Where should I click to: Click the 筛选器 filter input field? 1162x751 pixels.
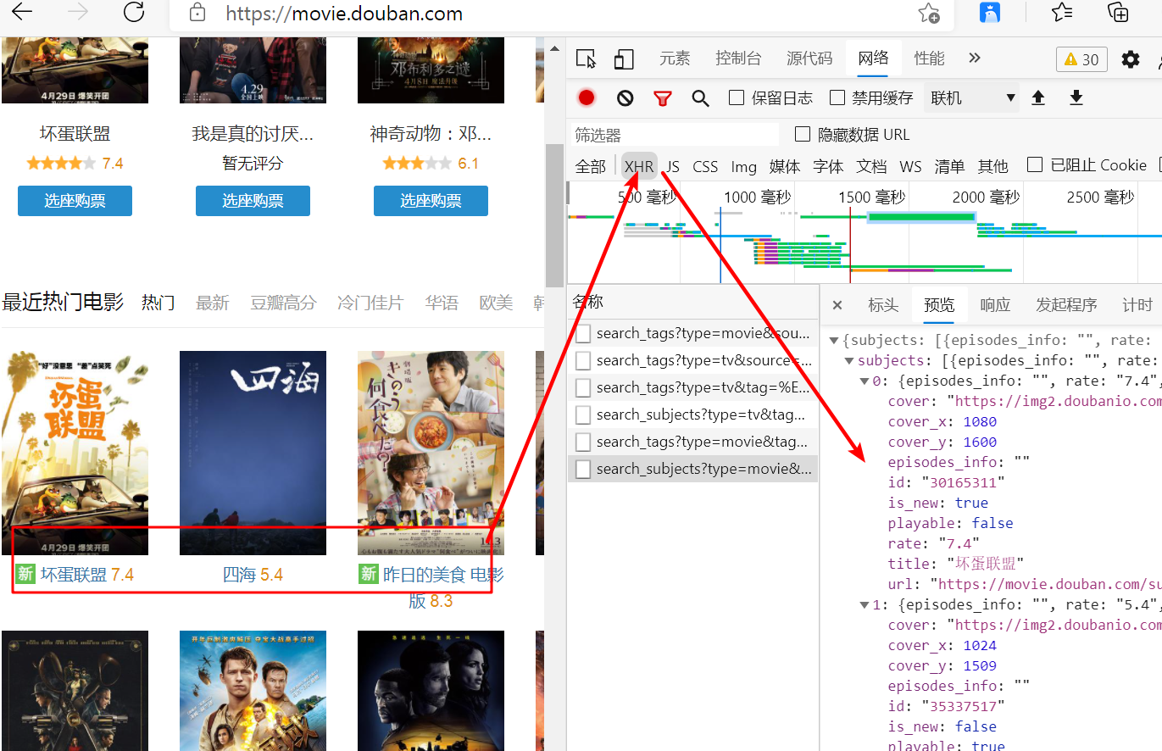pyautogui.click(x=675, y=135)
